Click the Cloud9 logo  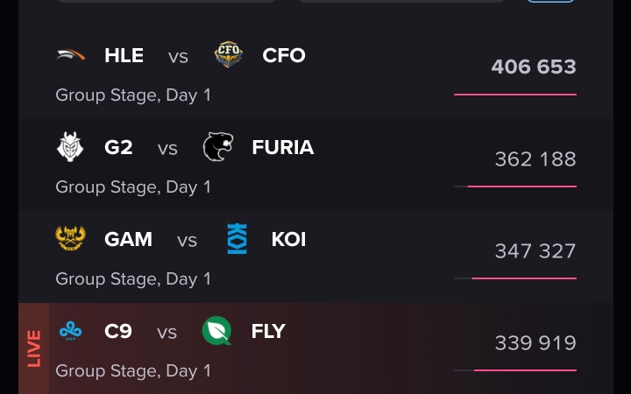tap(71, 332)
